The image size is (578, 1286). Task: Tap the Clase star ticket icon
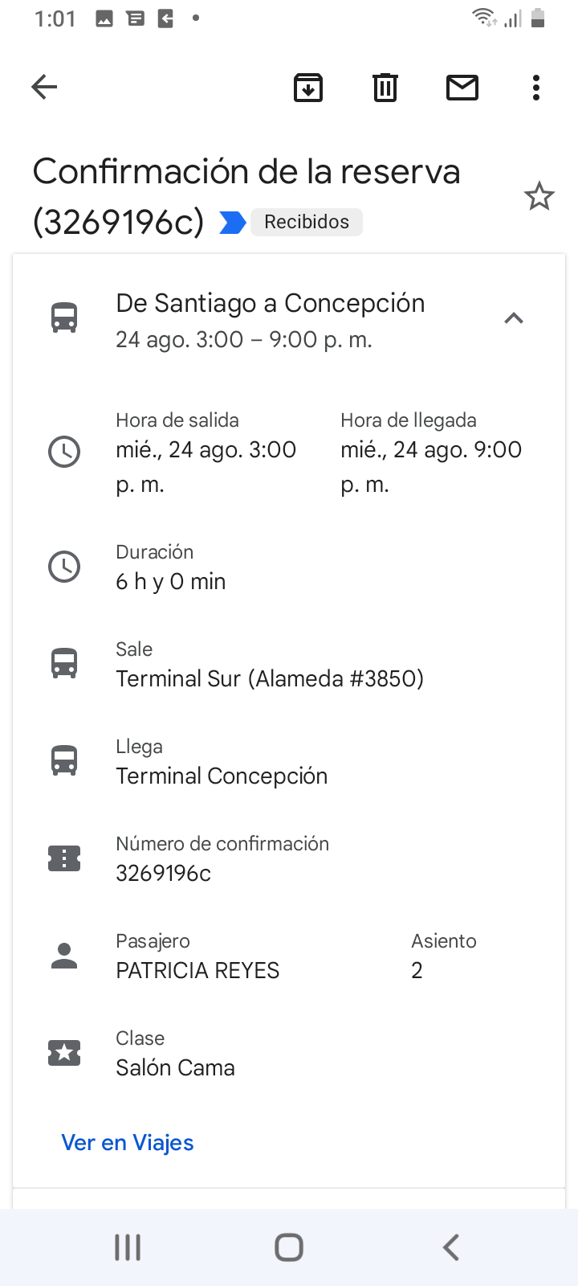click(64, 1053)
